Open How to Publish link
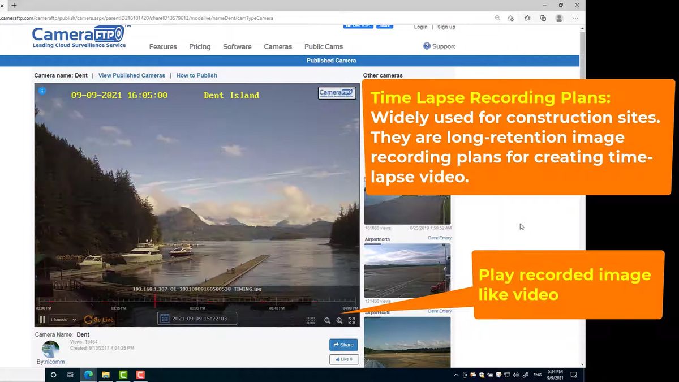This screenshot has height=382, width=679. [x=196, y=75]
